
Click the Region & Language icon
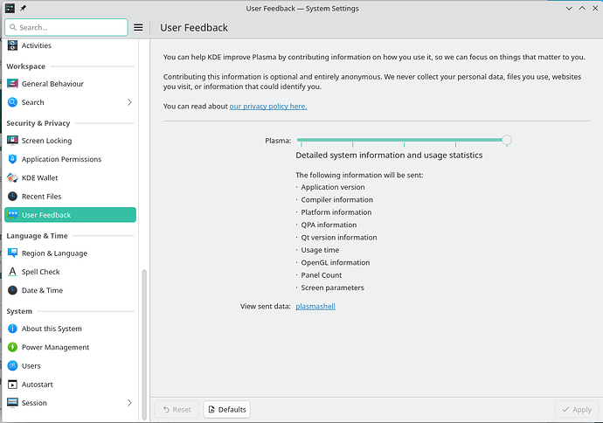coord(12,253)
